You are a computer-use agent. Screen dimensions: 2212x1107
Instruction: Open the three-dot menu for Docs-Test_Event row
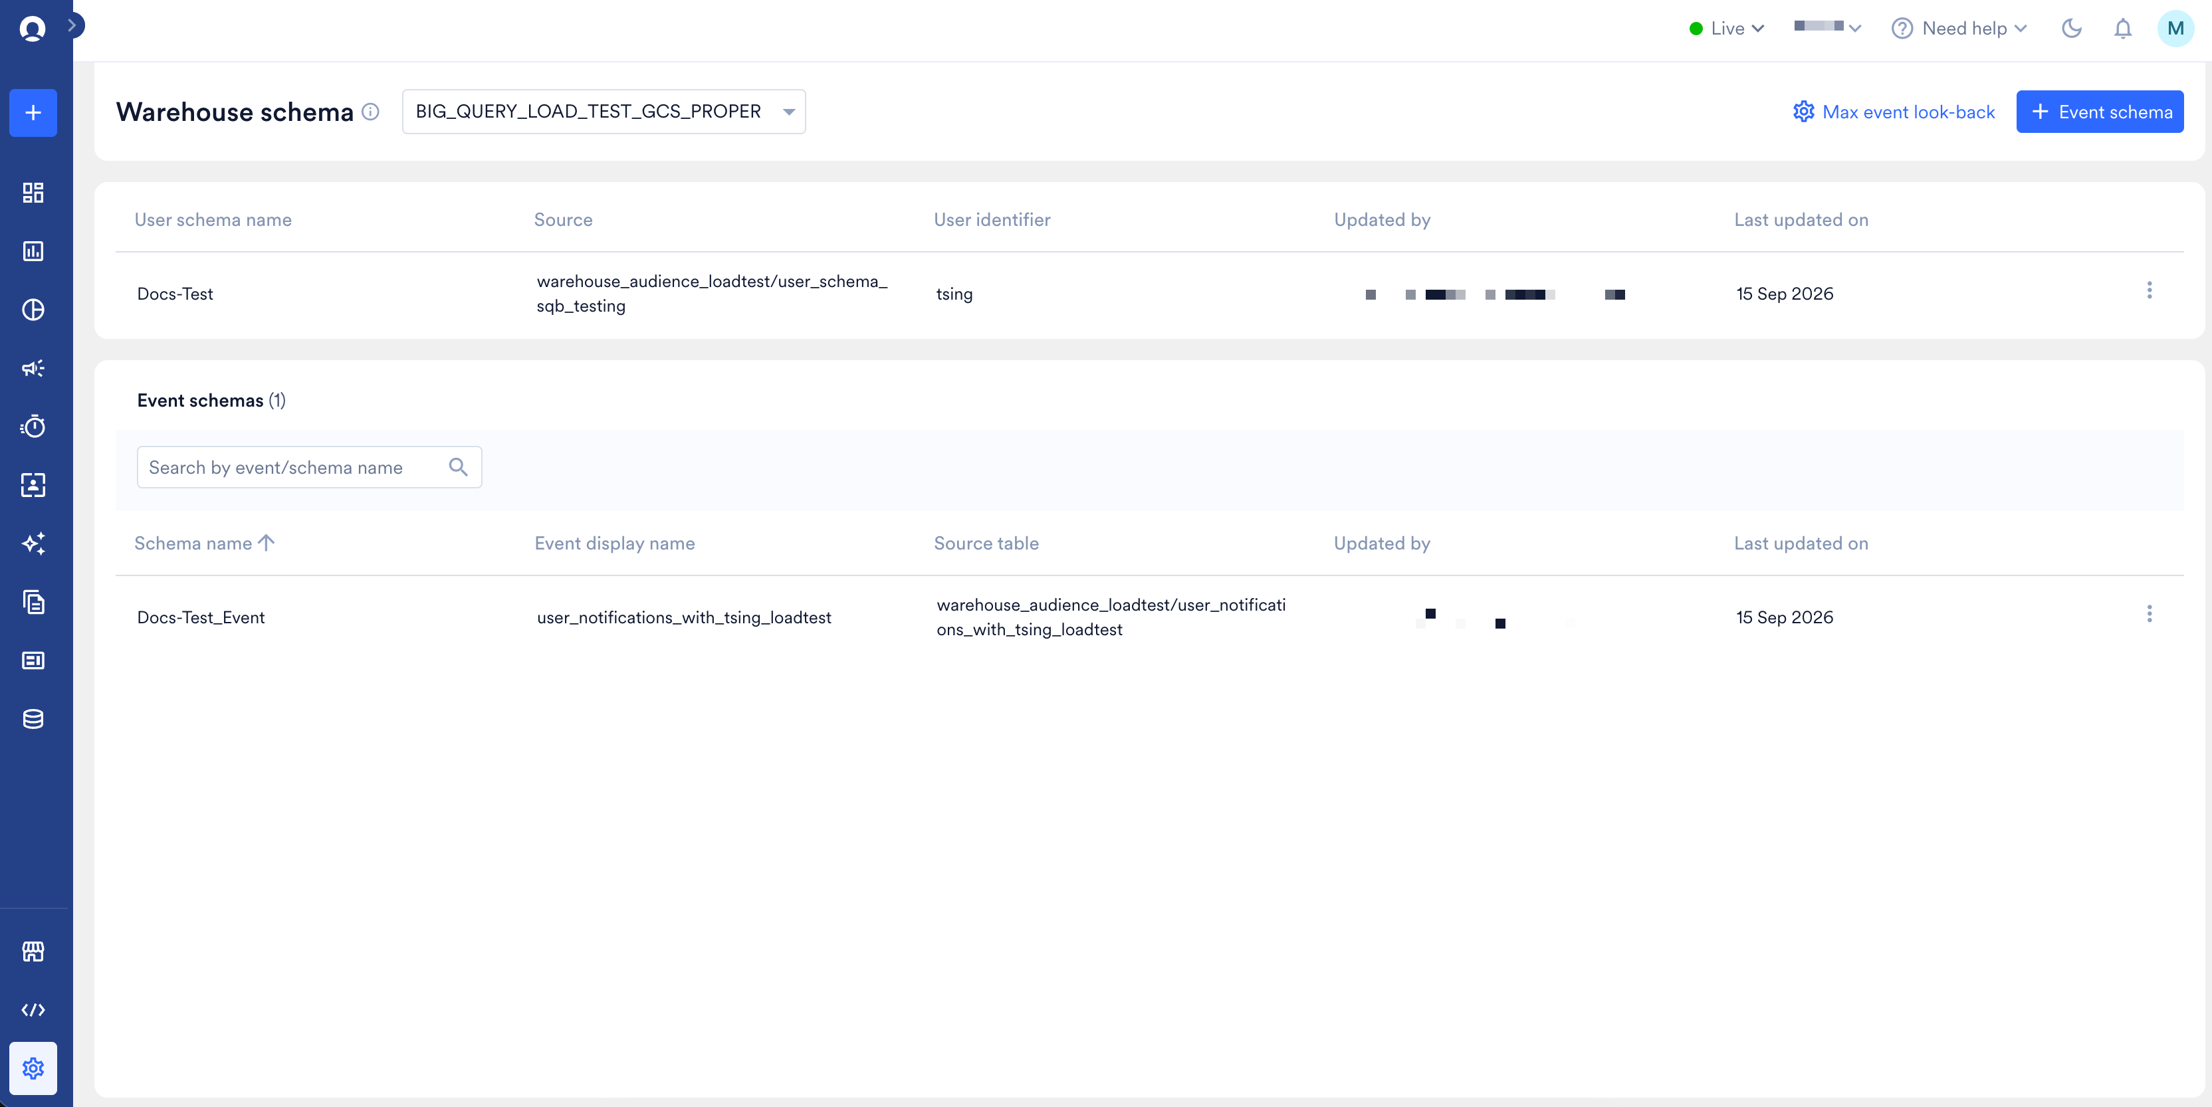[2150, 613]
